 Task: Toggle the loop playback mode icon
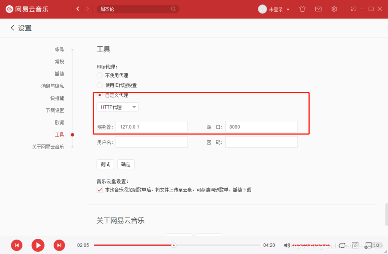pyautogui.click(x=342, y=245)
